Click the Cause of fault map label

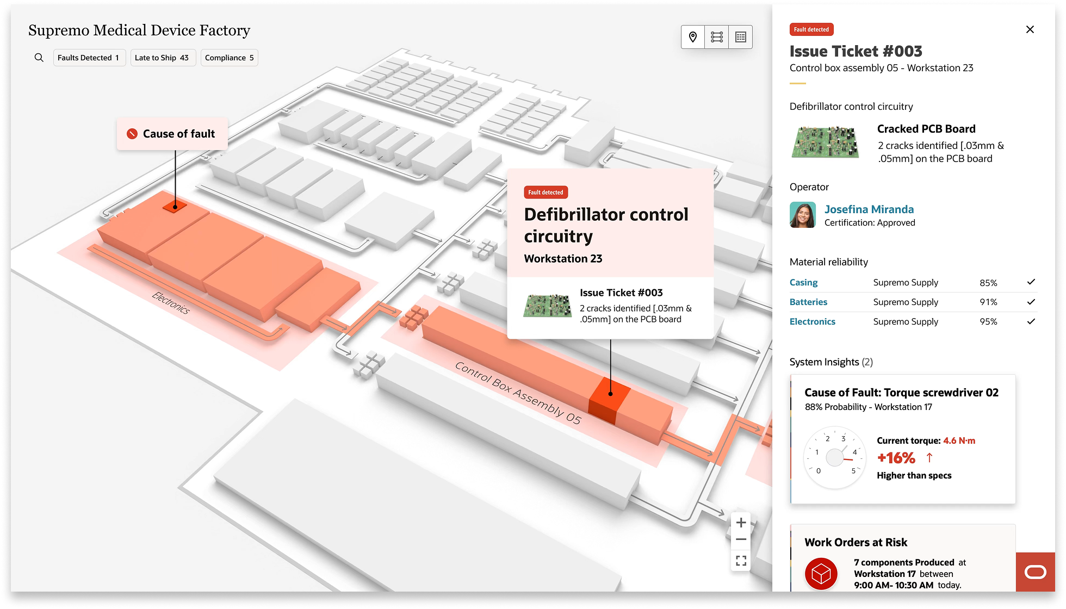[172, 134]
